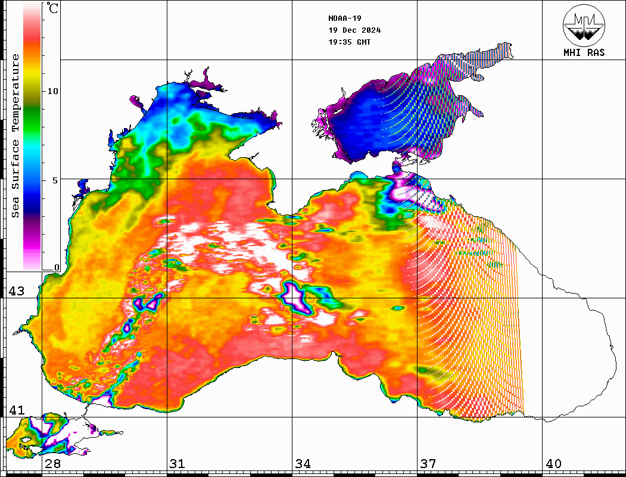Click the '5' tick on temperature scale

tap(55, 180)
